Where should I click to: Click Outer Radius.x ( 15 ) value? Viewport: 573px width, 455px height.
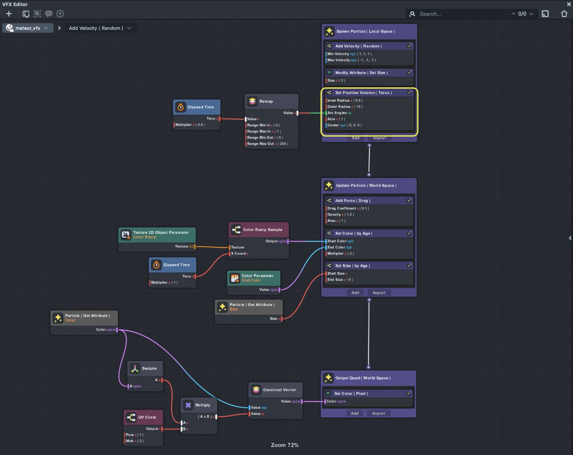346,107
